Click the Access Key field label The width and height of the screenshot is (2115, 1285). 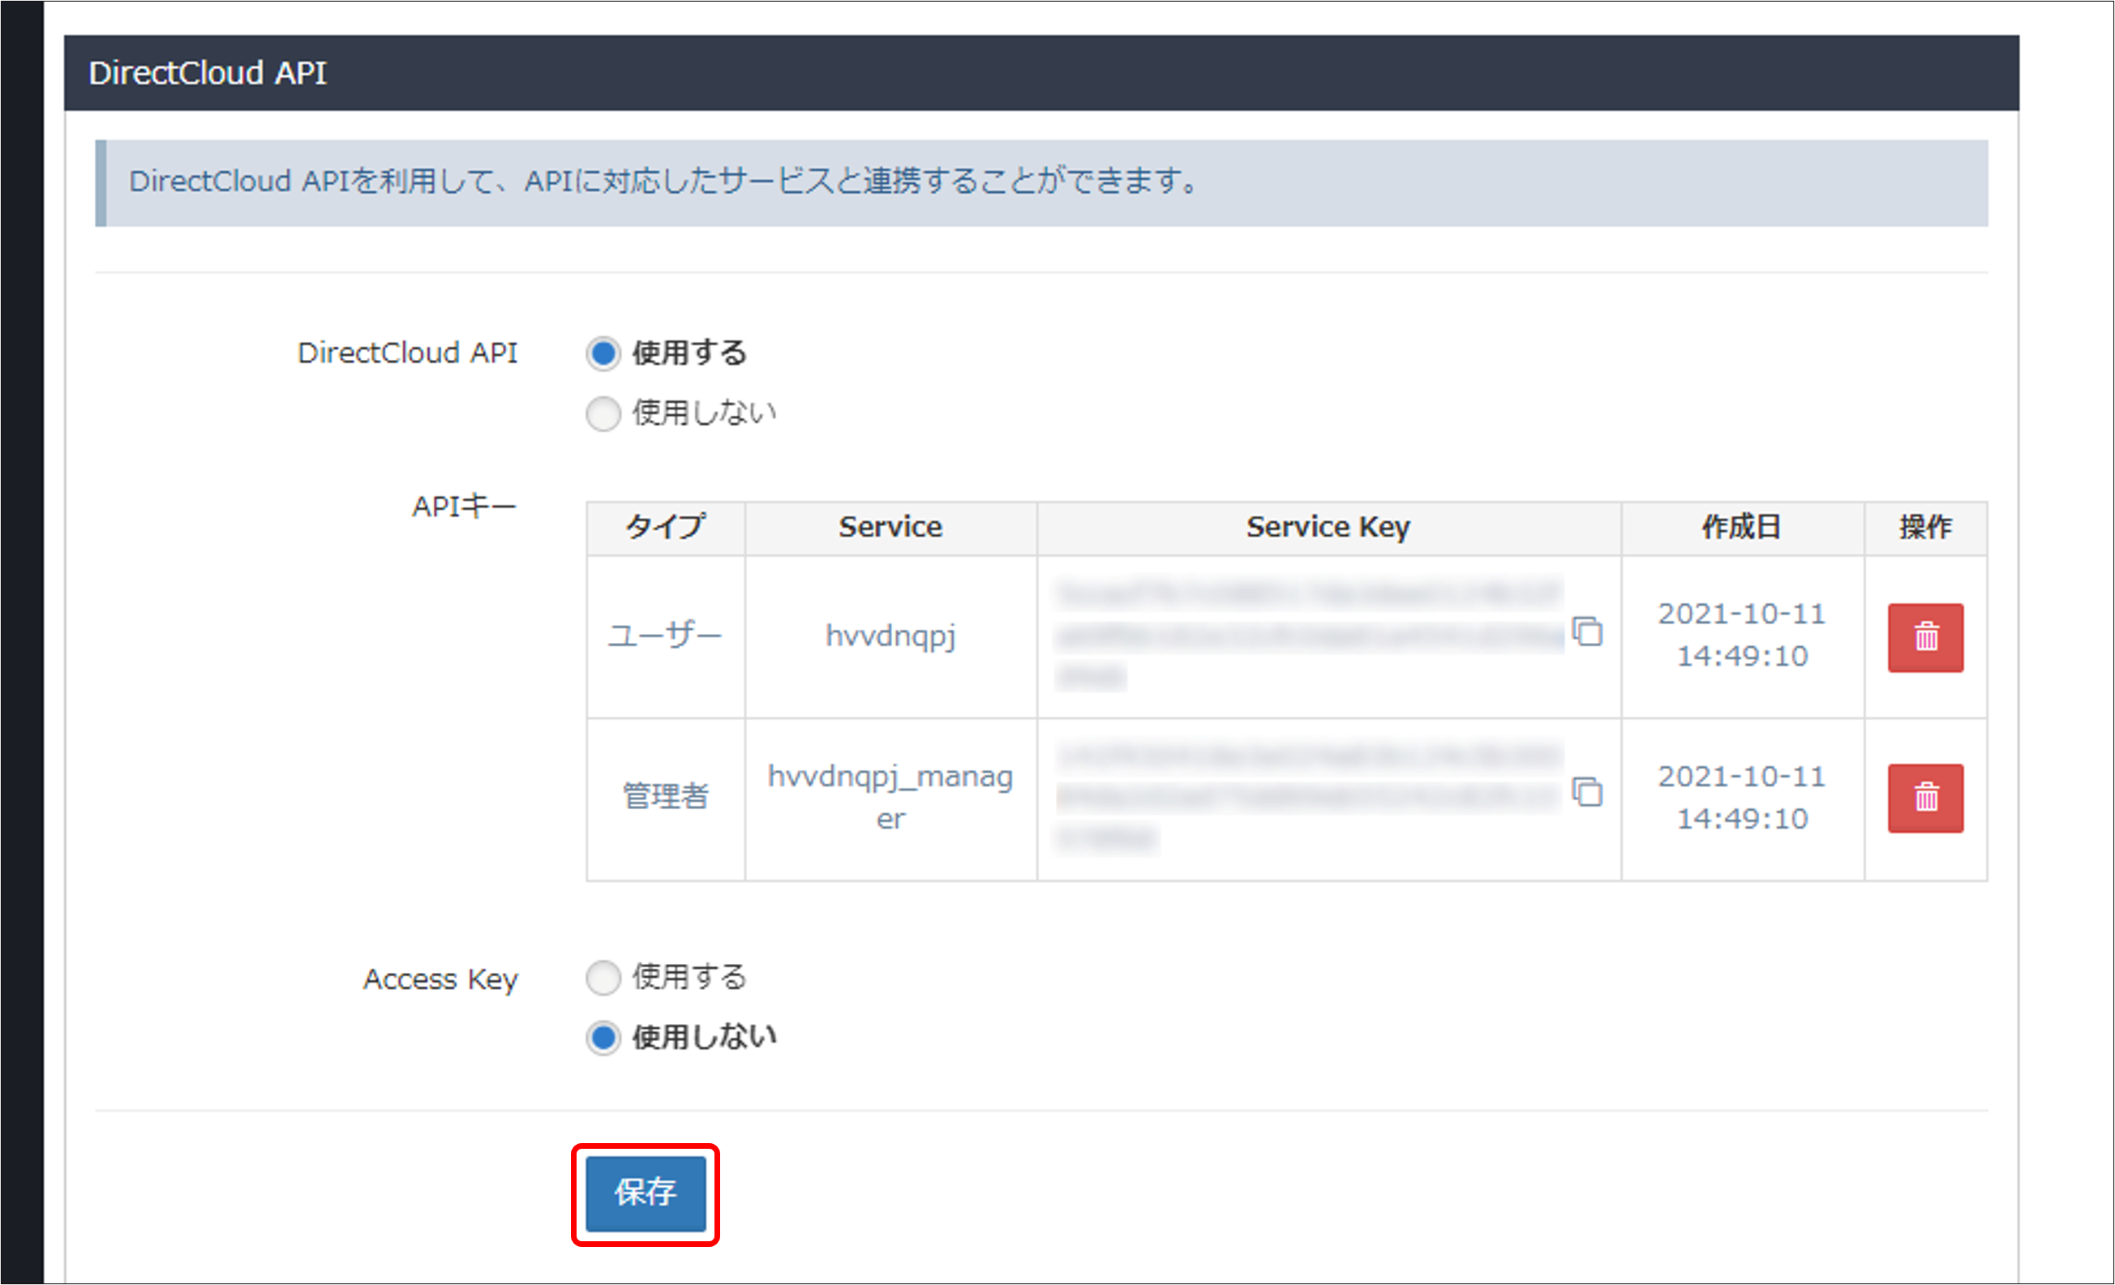click(440, 979)
